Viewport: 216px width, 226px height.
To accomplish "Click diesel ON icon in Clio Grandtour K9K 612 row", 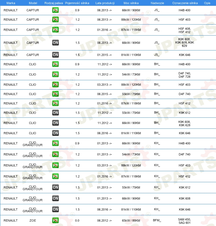I will tap(56, 187).
